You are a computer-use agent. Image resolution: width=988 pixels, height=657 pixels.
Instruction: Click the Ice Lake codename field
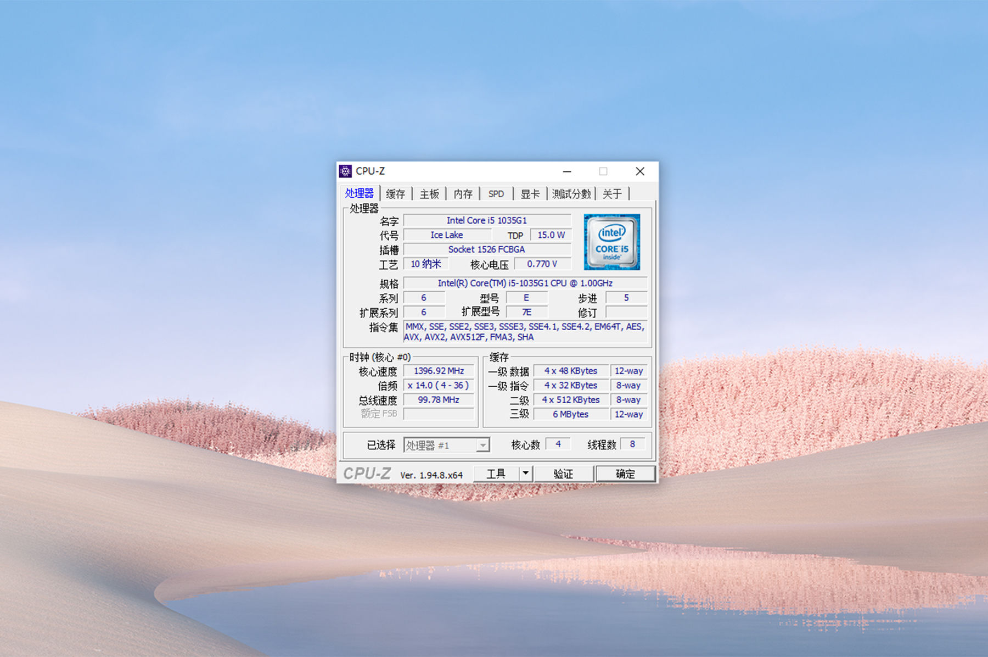coord(447,235)
